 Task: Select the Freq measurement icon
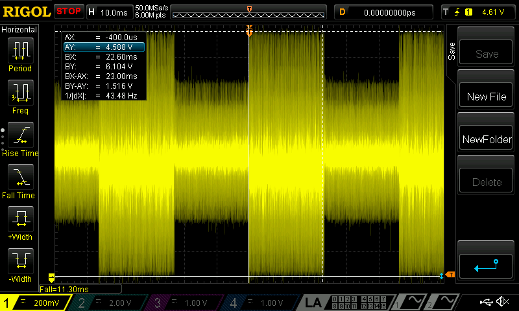(20, 97)
